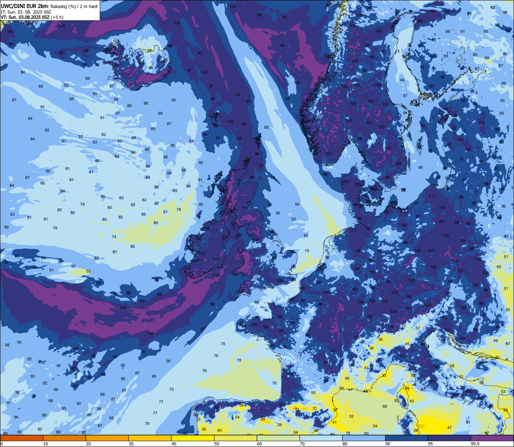Select the legend swatch between 30 and 40
Screen dimensions: 514x447
pos(150,438)
